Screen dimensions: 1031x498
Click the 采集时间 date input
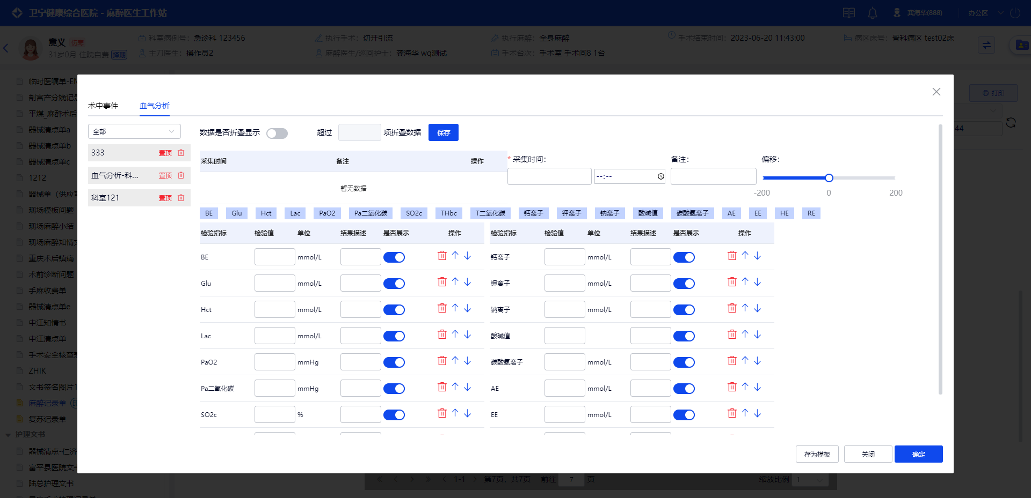point(549,176)
